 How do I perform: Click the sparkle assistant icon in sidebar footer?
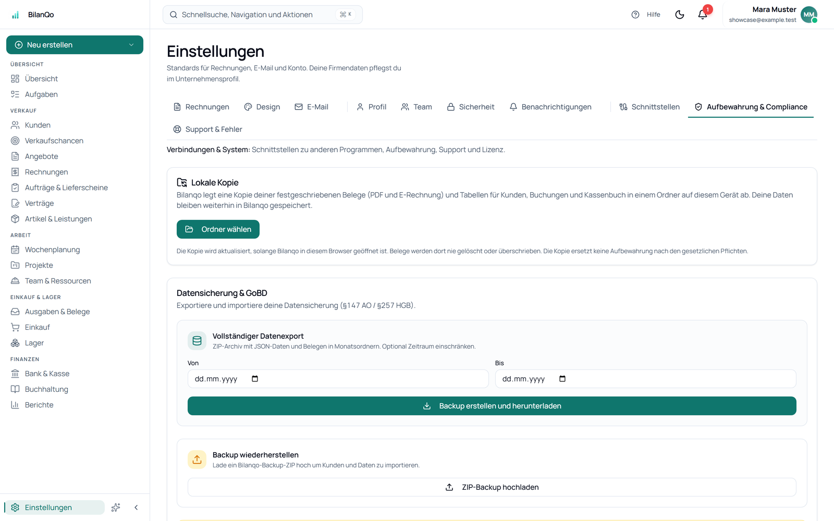point(116,507)
